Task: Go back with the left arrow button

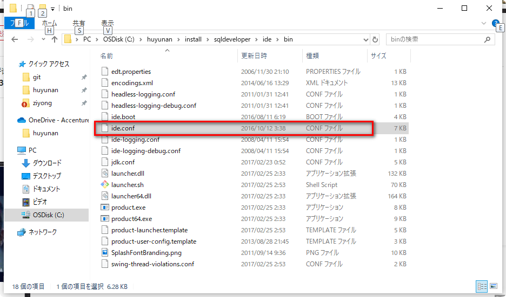Action: [x=15, y=39]
